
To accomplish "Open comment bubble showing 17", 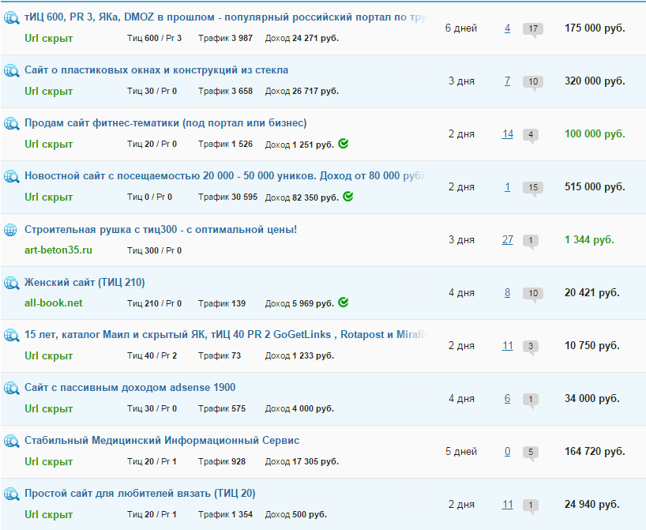I will [533, 30].
